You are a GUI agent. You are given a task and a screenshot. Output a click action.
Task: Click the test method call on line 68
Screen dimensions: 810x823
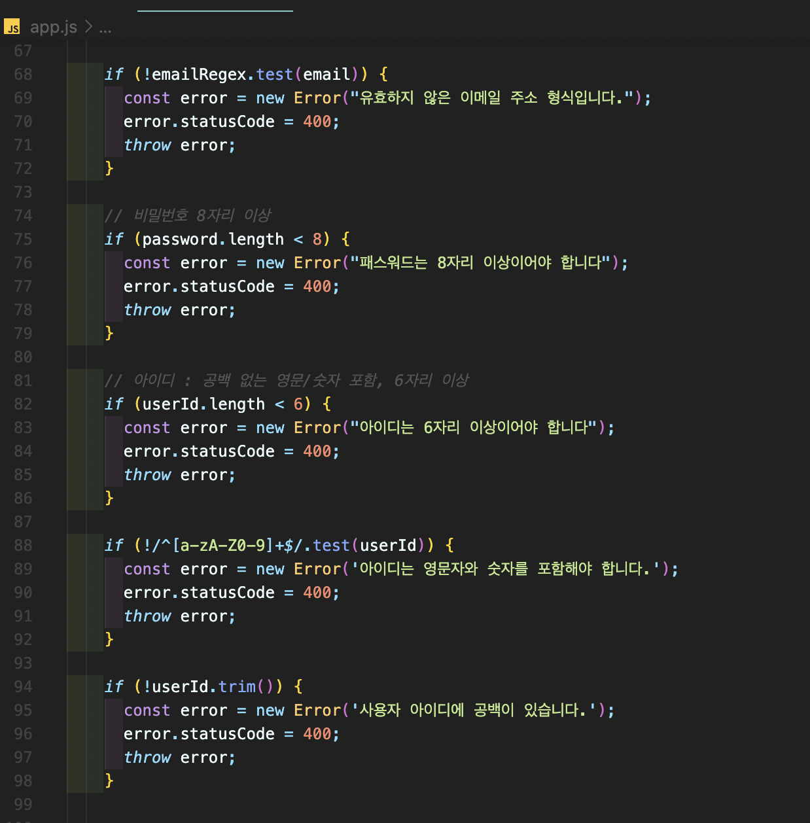(x=275, y=75)
